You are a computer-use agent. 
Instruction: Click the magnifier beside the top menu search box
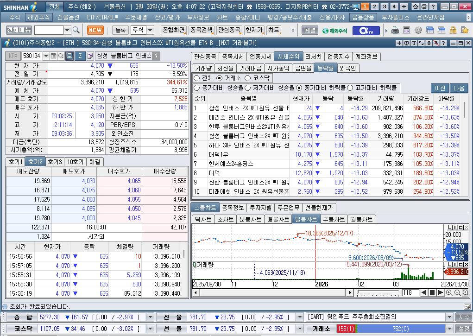76,30
